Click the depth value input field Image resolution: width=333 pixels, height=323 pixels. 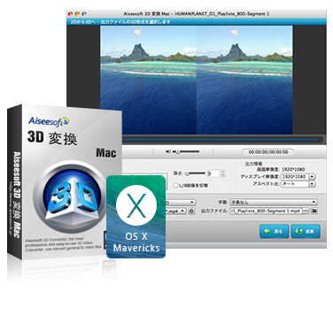(213, 173)
